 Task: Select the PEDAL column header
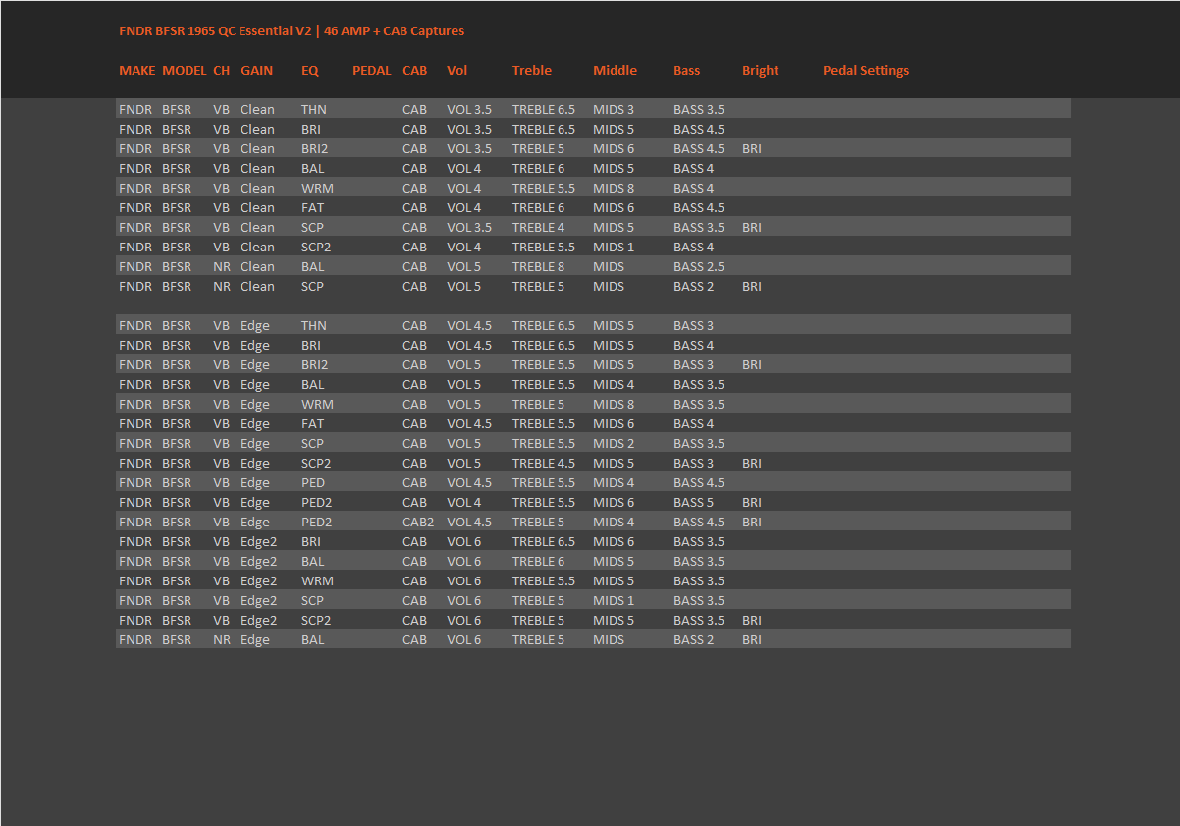371,71
